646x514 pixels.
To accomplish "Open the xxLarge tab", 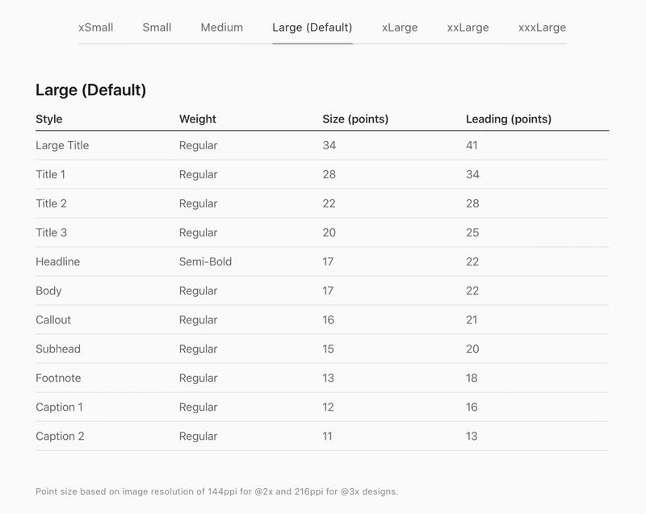I will tap(468, 27).
